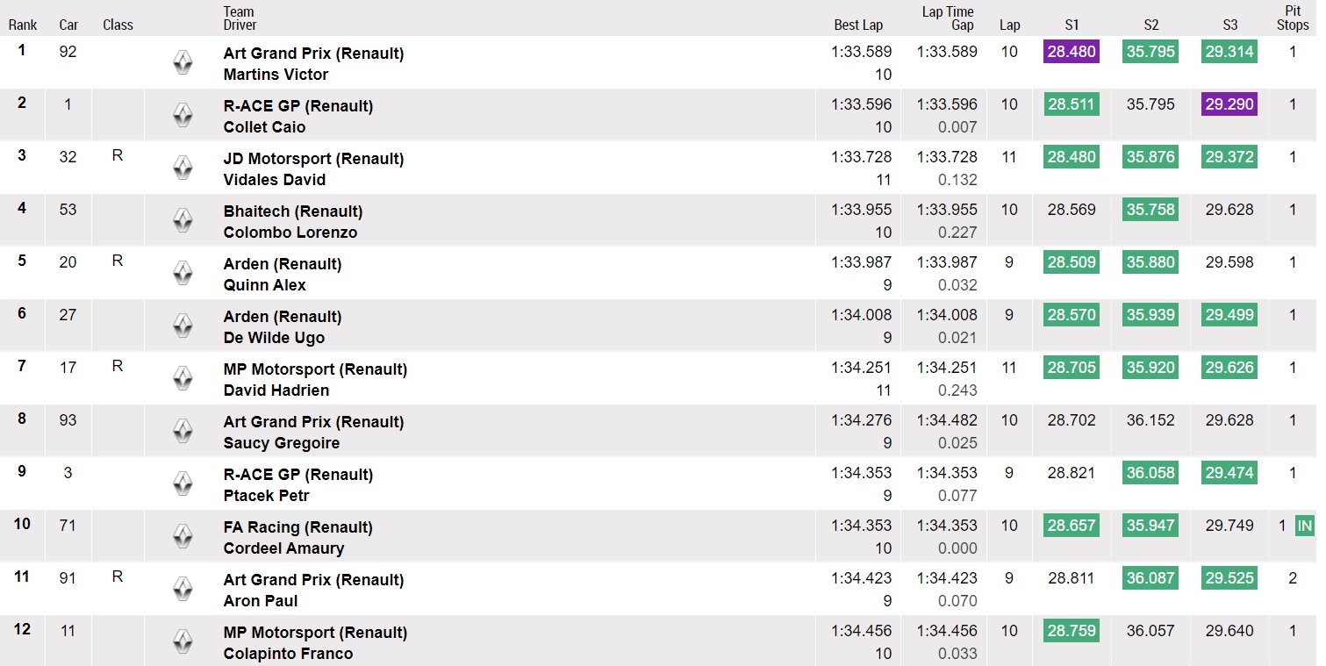
Task: Select the Rank column header
Action: point(23,25)
